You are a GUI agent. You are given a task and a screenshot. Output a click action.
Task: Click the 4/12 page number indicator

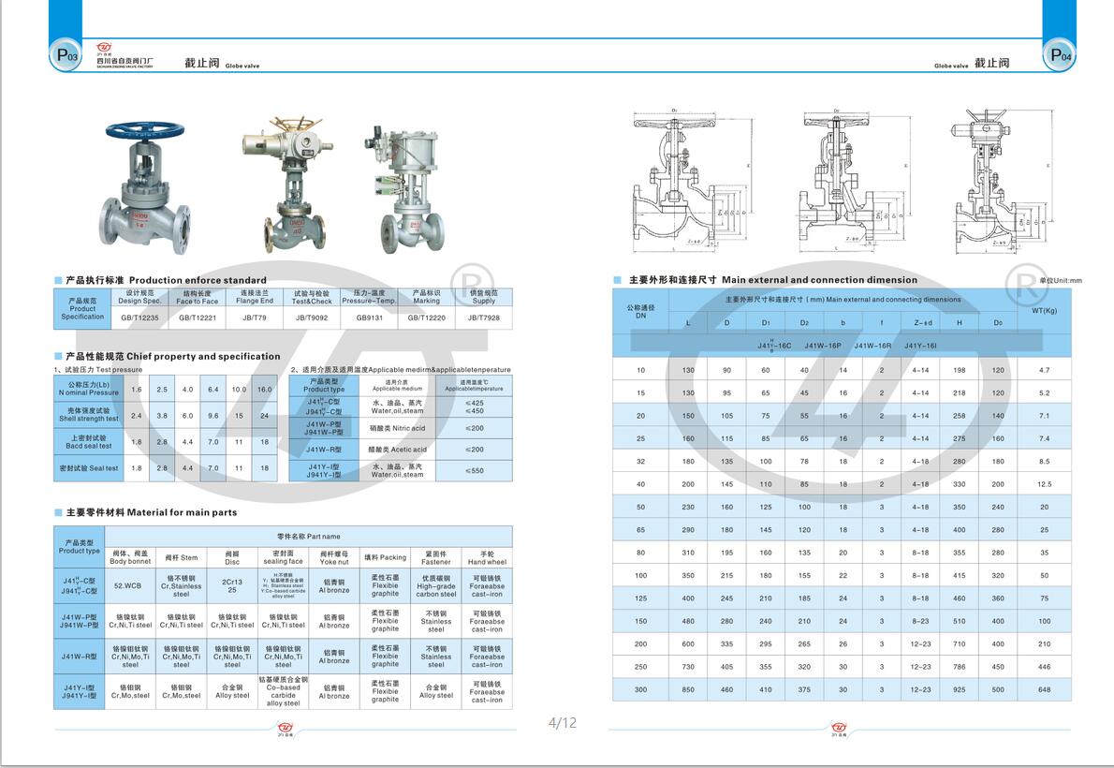click(563, 722)
